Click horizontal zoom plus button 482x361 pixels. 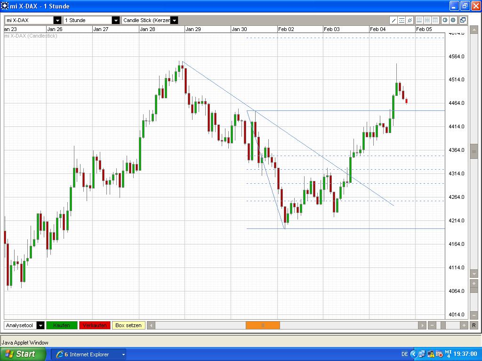(464, 325)
